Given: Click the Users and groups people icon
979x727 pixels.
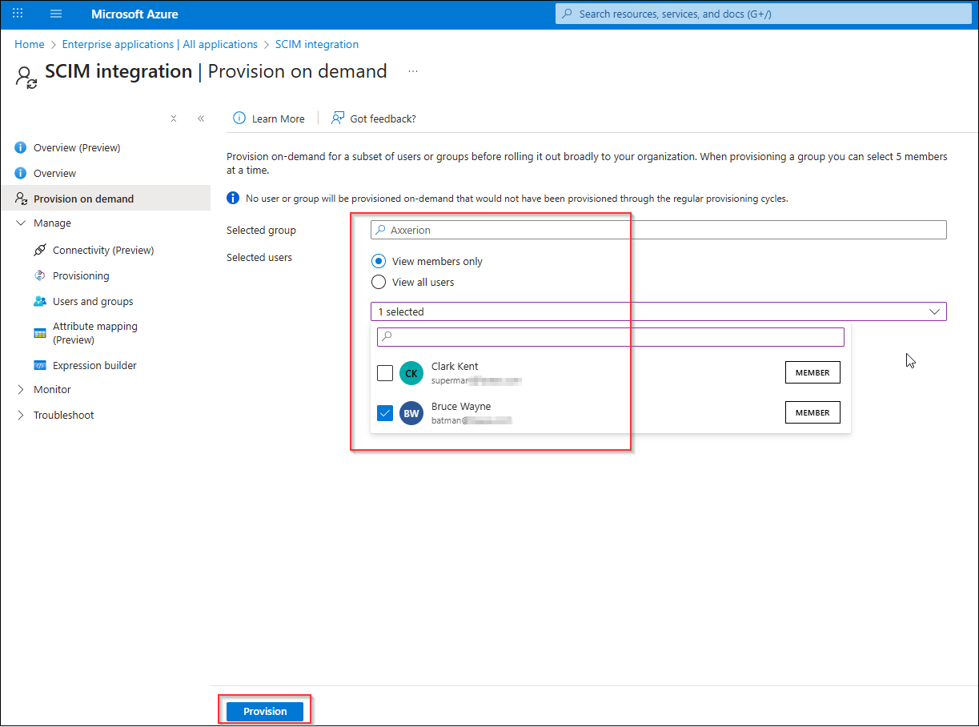Looking at the screenshot, I should [40, 301].
